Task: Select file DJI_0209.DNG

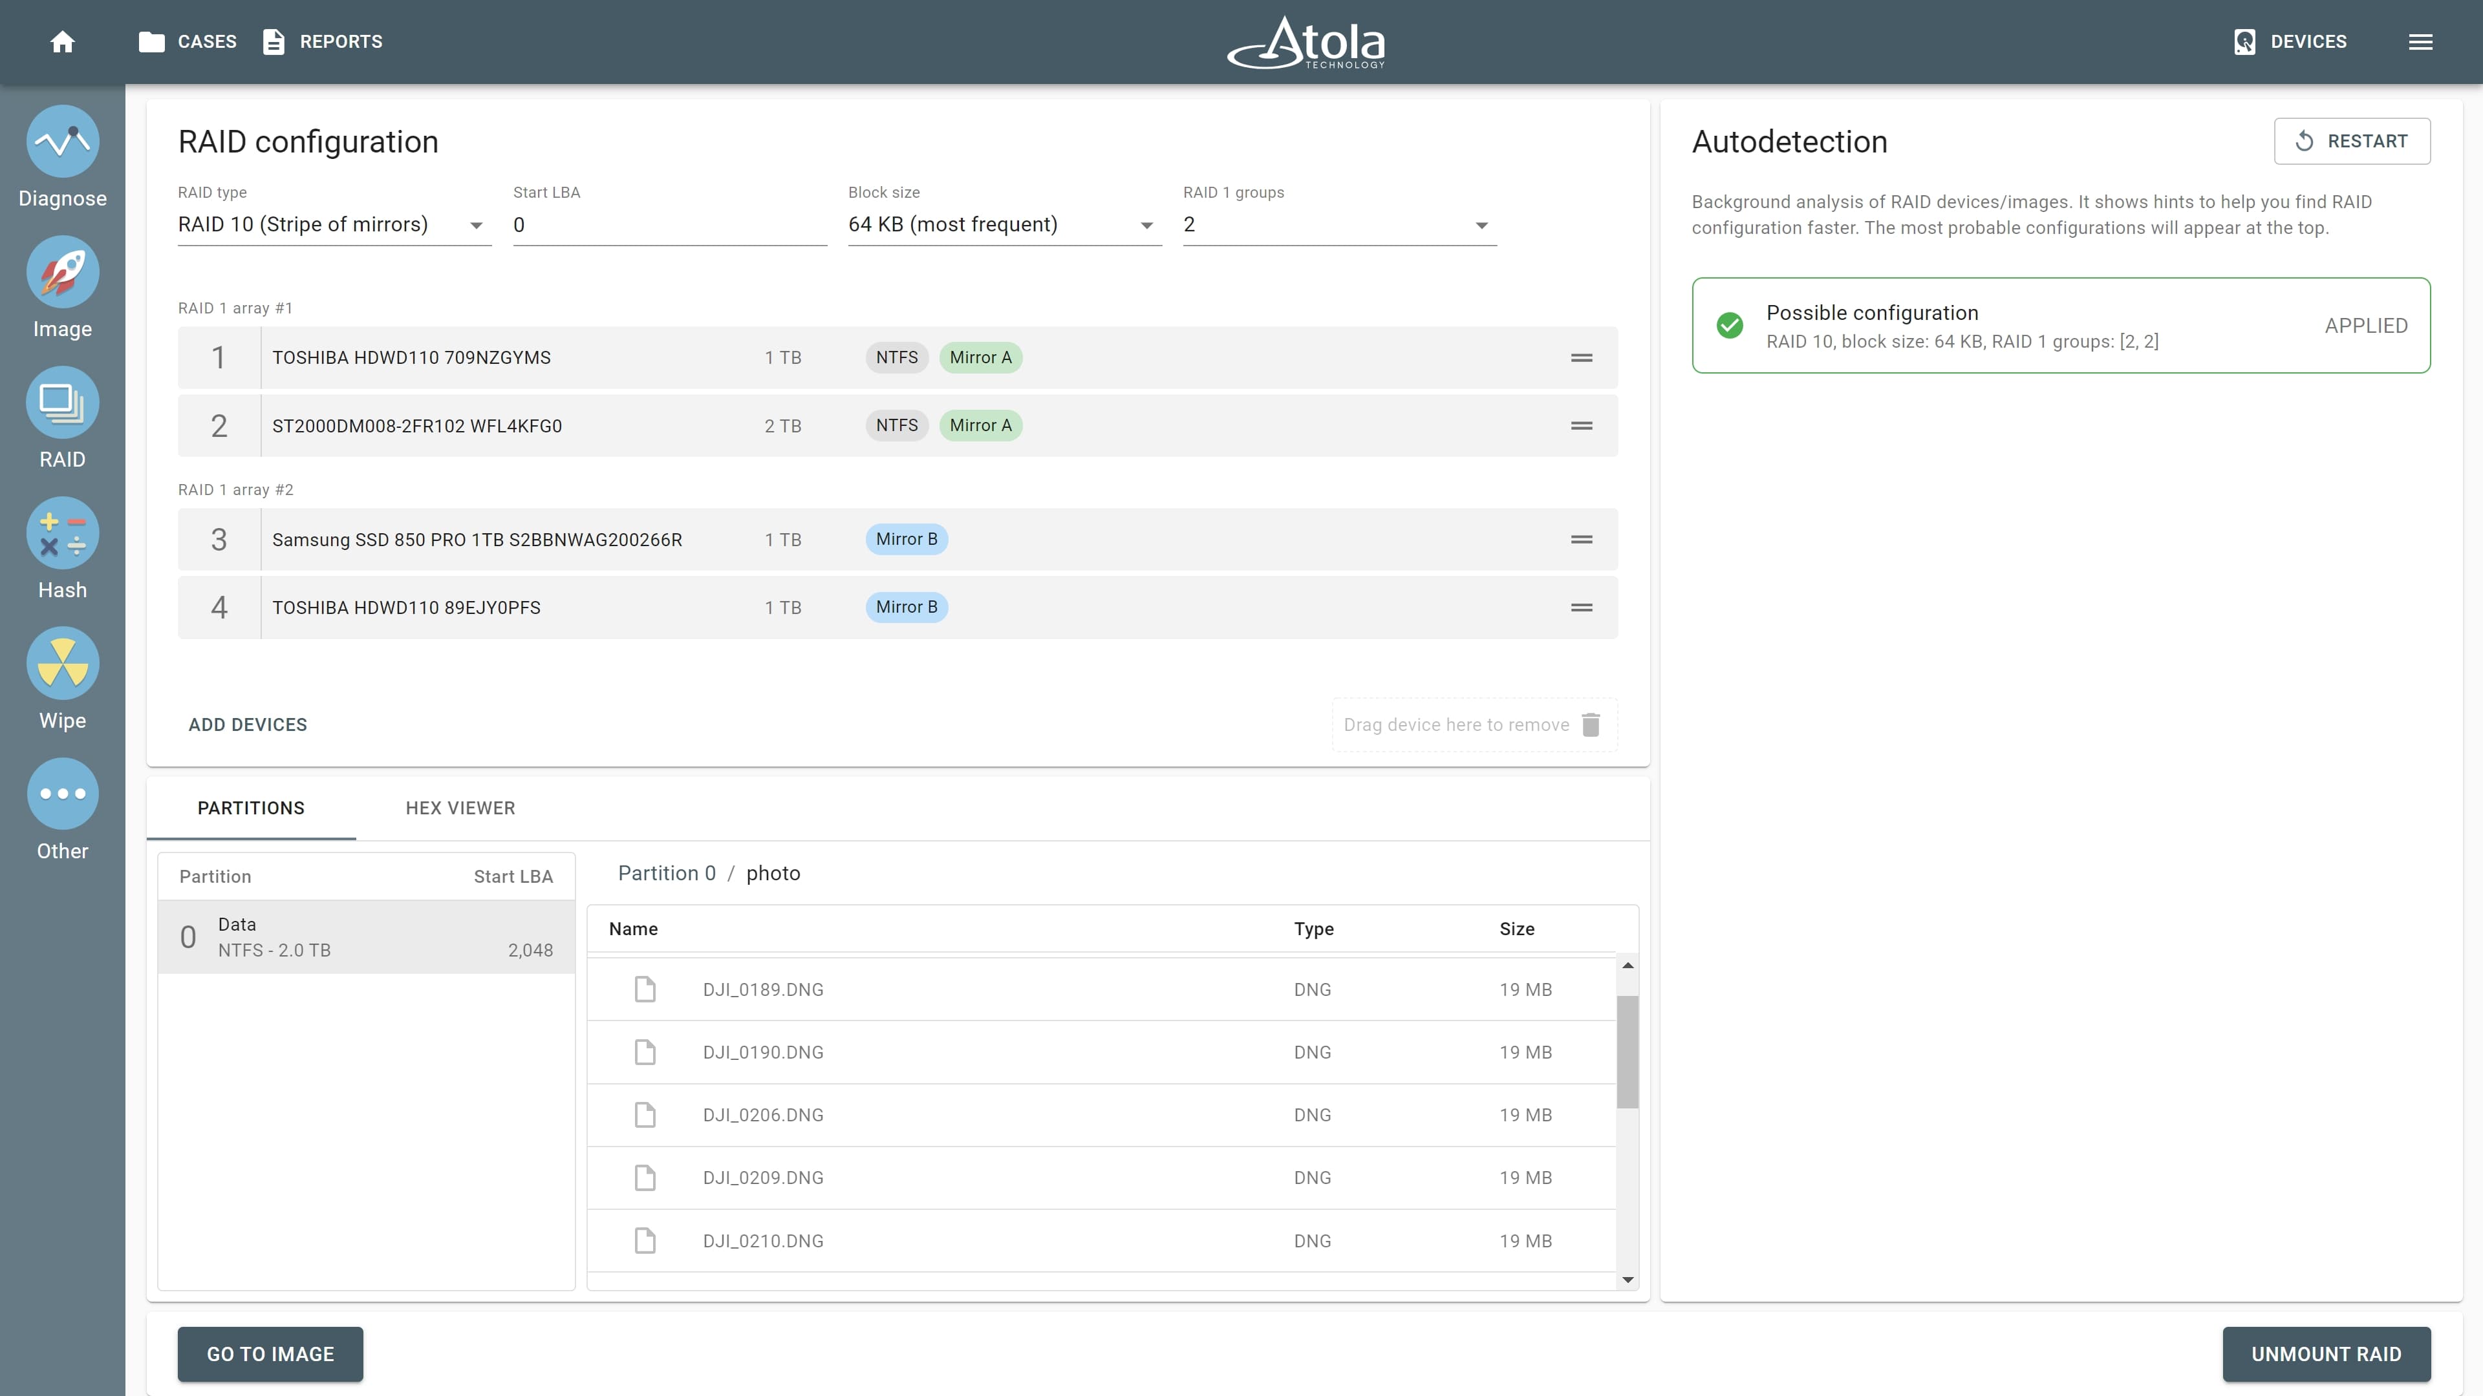Action: [1102, 1178]
